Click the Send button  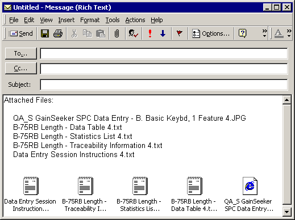[21, 33]
